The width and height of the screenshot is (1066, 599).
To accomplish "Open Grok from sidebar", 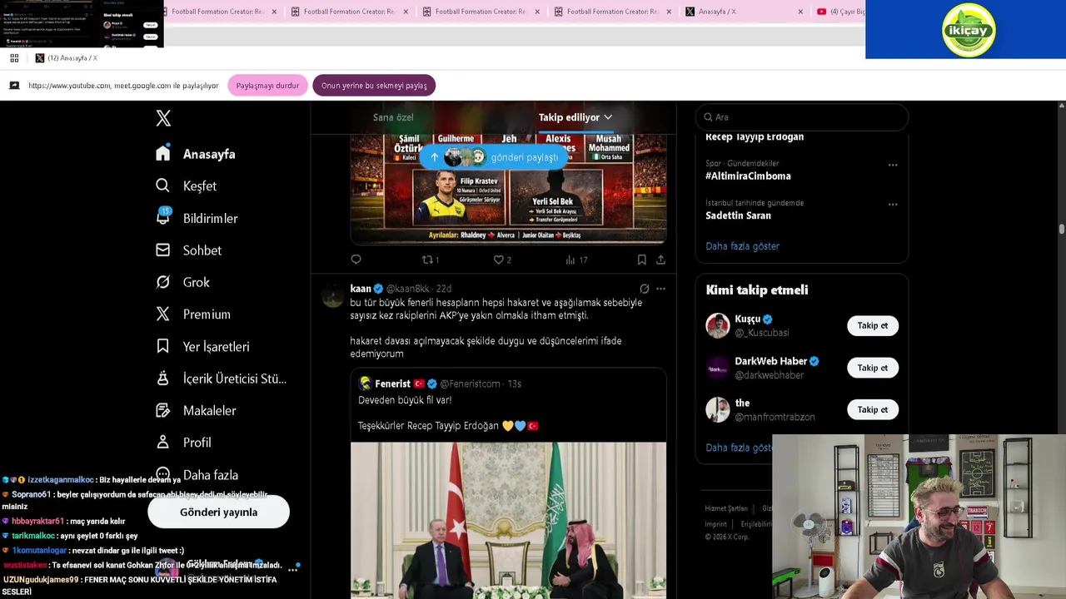I will (182, 282).
